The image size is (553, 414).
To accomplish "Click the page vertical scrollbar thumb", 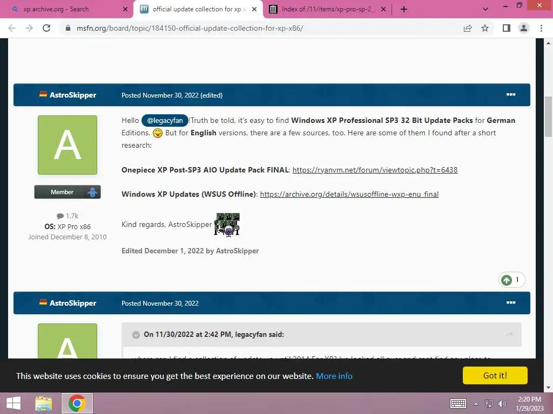I will (x=549, y=116).
